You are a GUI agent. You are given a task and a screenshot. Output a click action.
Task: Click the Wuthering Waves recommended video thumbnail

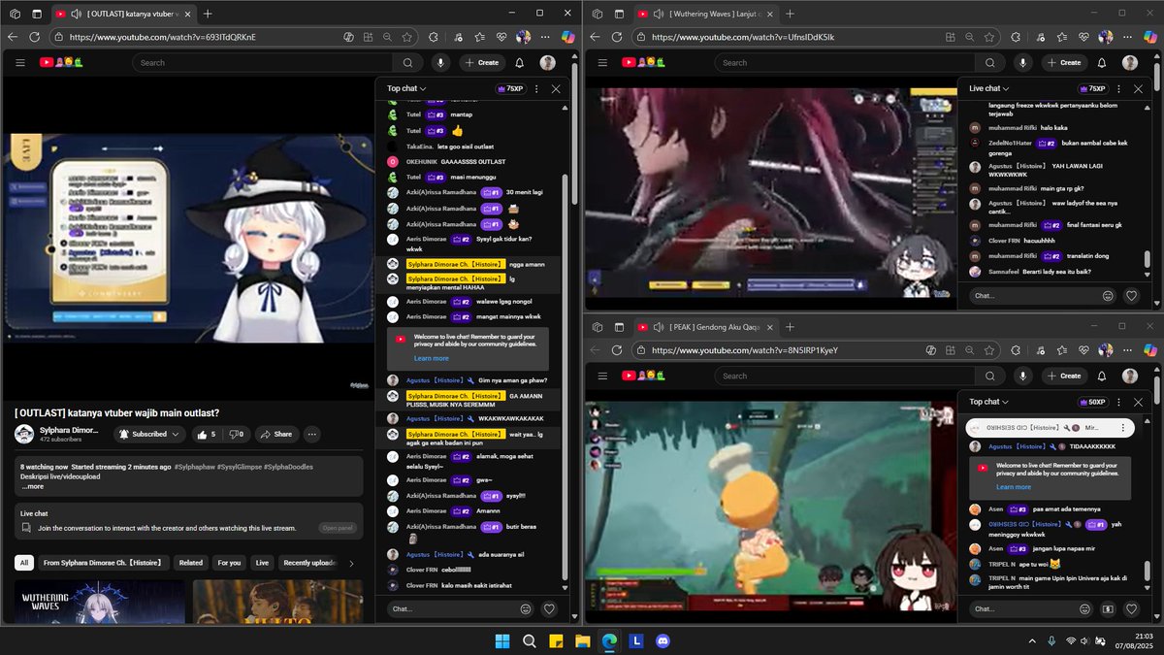tap(100, 602)
